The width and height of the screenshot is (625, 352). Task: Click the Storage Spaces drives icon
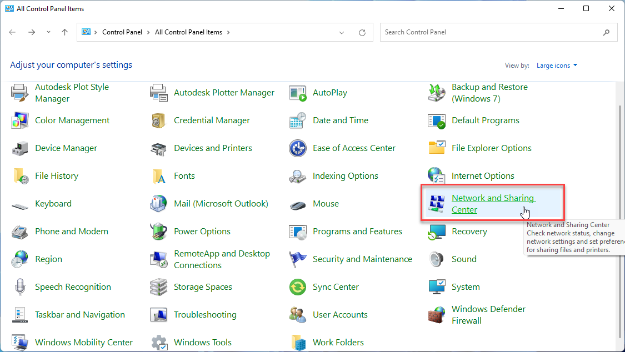[x=158, y=287]
